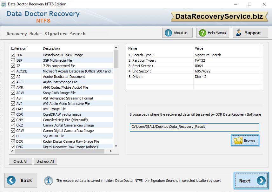Image resolution: width=272 pixels, height=192 pixels.
Task: Click '1. Search Type :' name cell
Action: 141,55
